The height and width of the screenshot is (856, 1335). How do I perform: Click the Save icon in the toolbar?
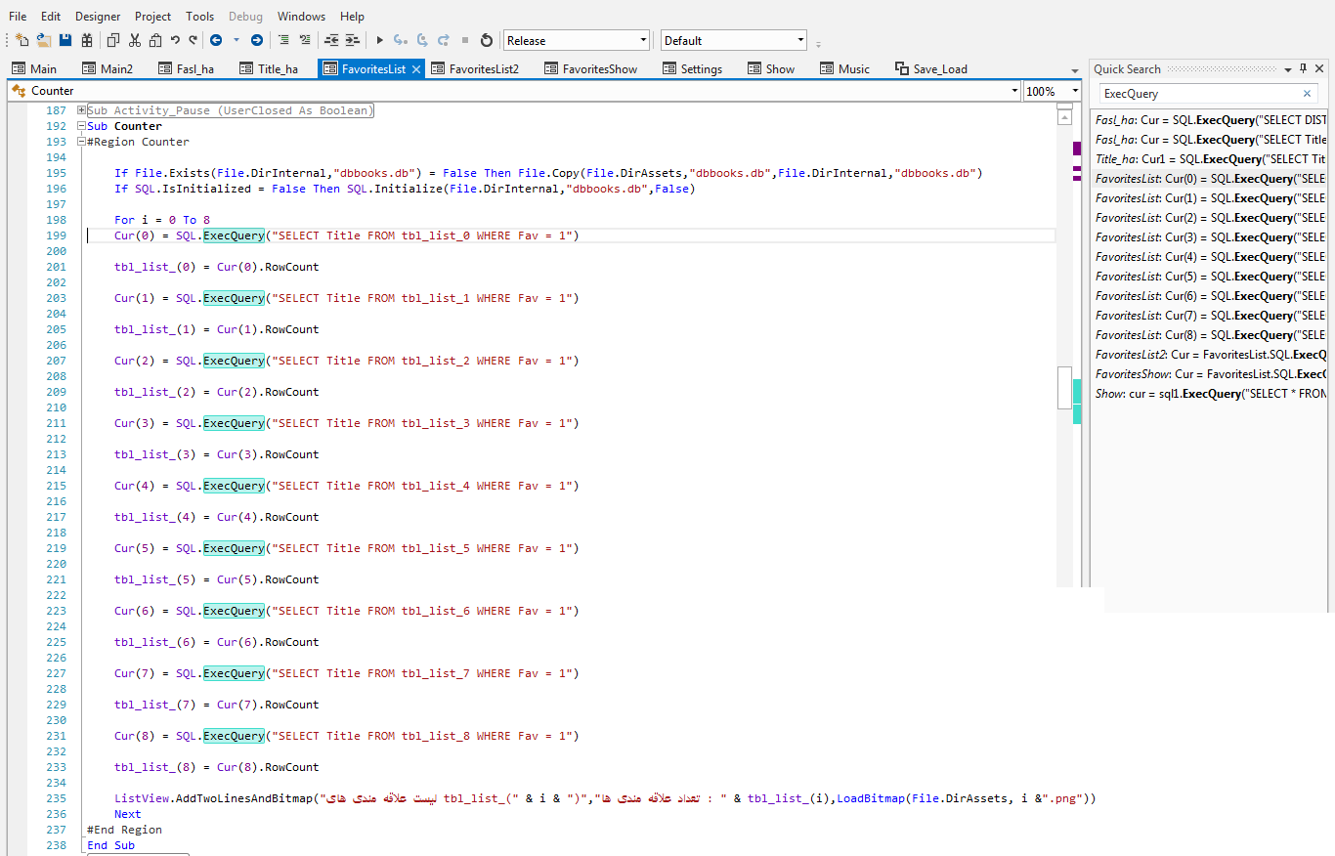click(x=65, y=40)
